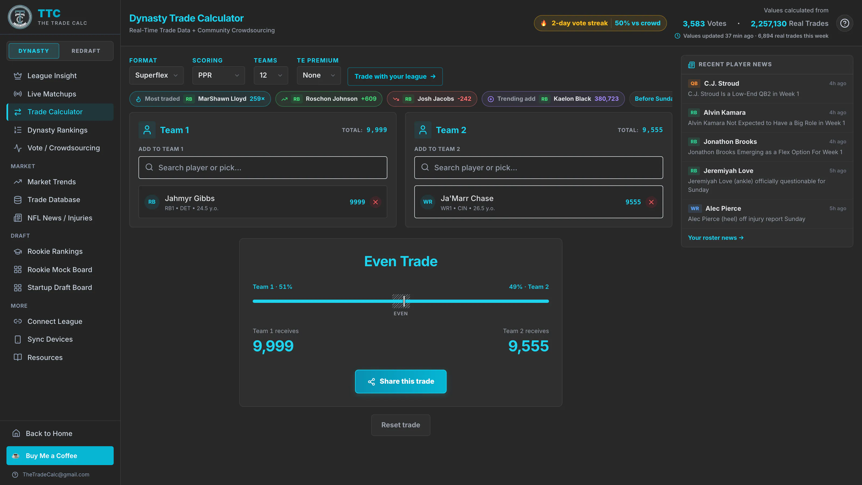Remove Jahmyr Gibbs with the red X
The height and width of the screenshot is (485, 862).
click(376, 202)
